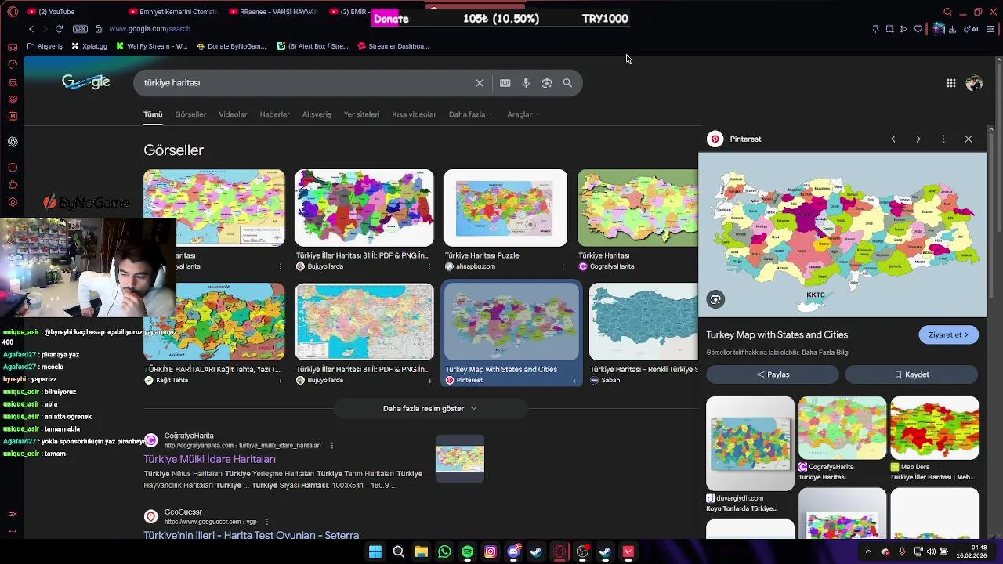1003x564 pixels.
Task: Open Streamer Dashboard bookmark
Action: point(393,46)
